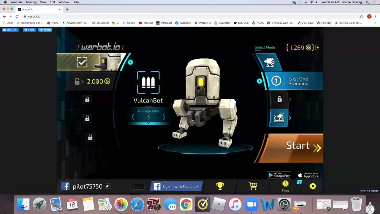Click the 1,269 gold balance
Image resolution: width=380 pixels, height=214 pixels.
pos(300,48)
